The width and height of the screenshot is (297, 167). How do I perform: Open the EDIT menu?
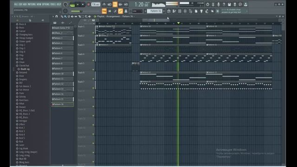click(x=20, y=4)
